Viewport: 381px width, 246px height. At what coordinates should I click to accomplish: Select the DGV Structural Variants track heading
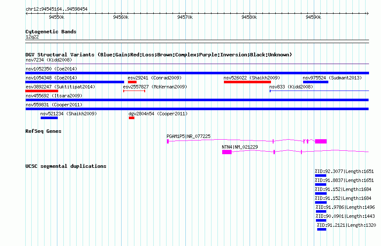point(159,55)
